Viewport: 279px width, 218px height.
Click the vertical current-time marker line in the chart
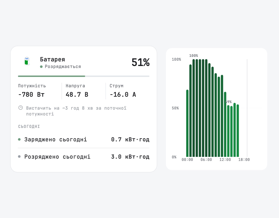tap(247, 108)
